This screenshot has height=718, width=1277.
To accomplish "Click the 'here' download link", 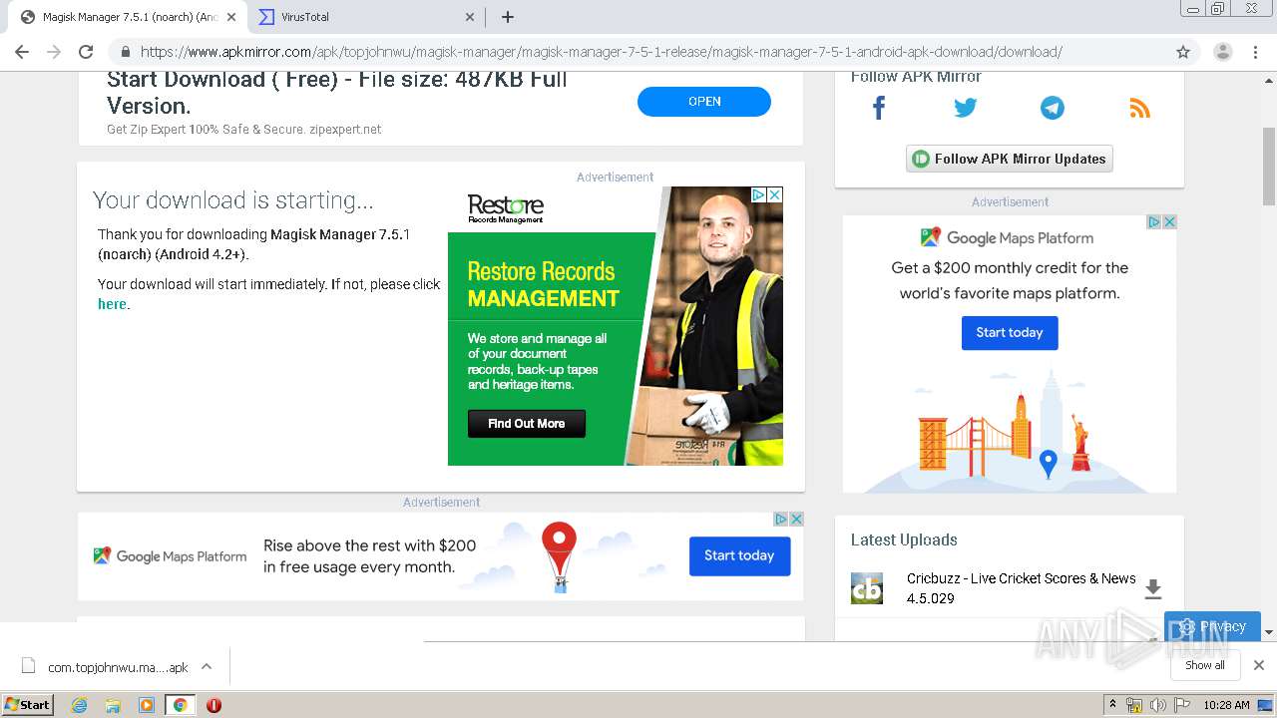I will pos(112,304).
